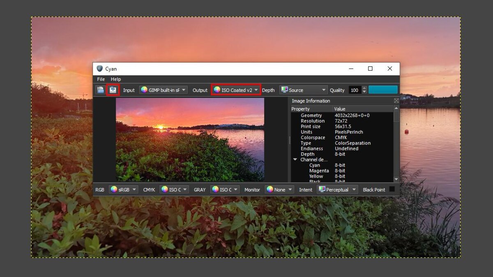493x277 pixels.
Task: Open the Depth Source dropdown
Action: 303,90
